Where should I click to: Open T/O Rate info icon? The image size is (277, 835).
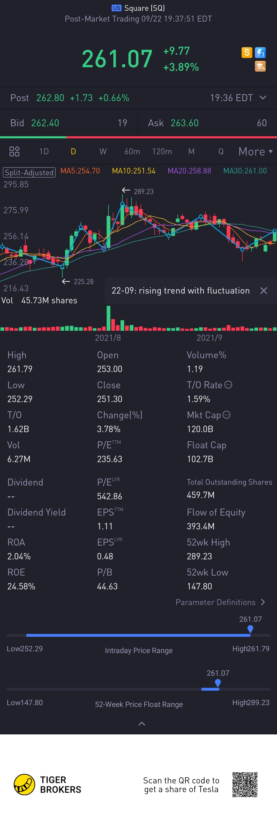(x=229, y=385)
